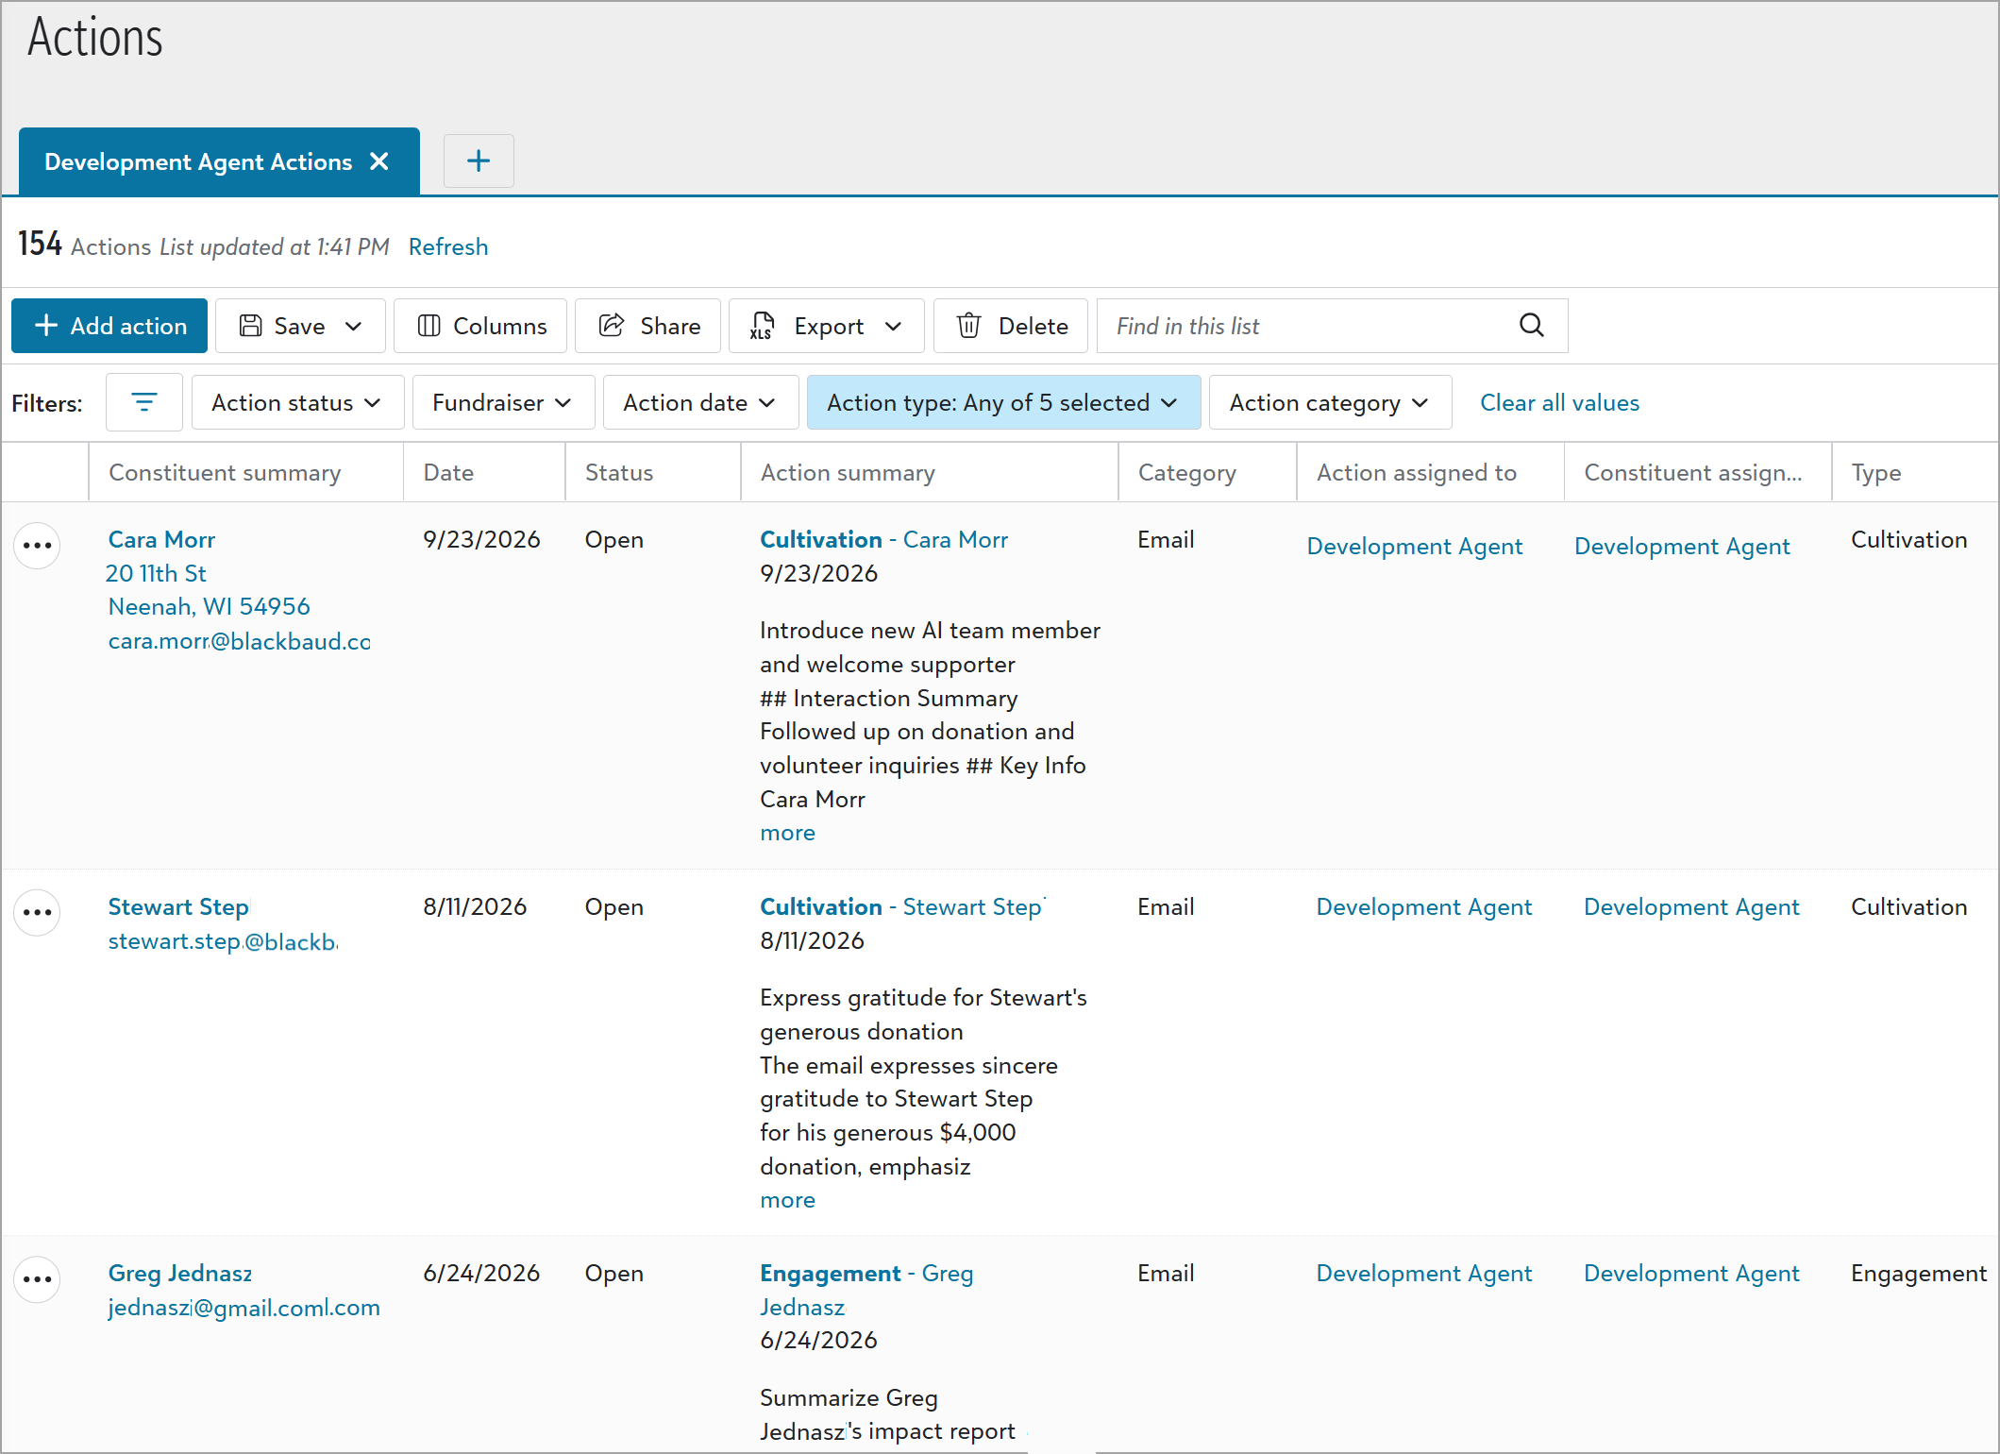Email cara.morr@blackbaud address

[x=239, y=641]
